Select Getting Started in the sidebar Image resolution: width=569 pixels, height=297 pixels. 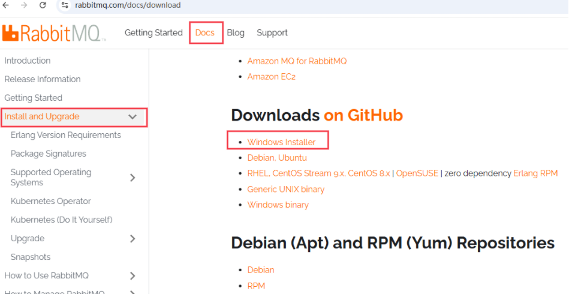click(34, 98)
